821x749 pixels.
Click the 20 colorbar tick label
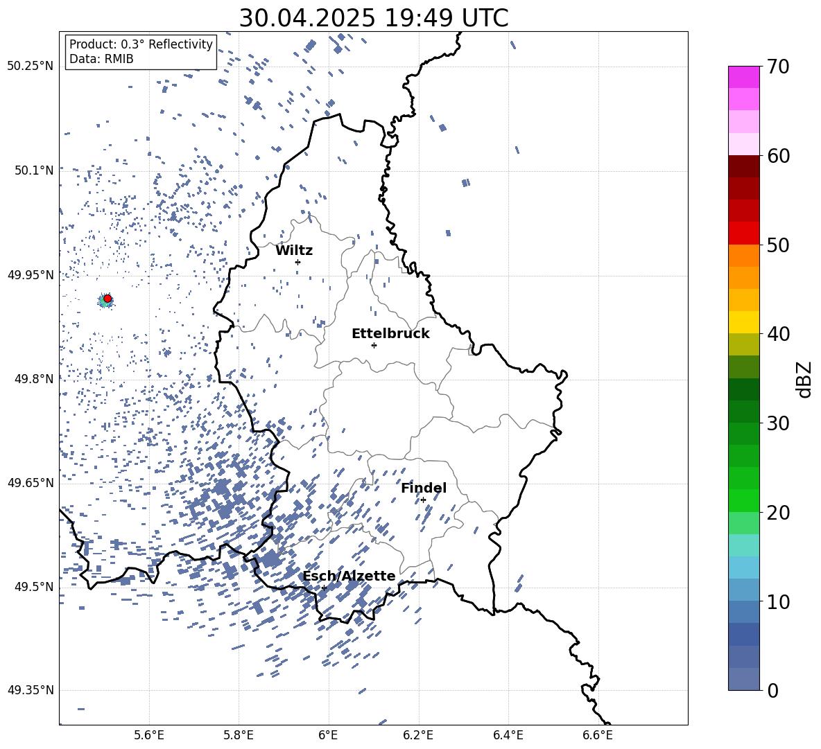coord(779,513)
